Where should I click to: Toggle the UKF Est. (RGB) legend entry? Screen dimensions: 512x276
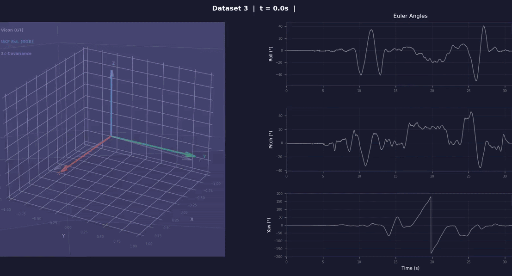click(x=17, y=42)
